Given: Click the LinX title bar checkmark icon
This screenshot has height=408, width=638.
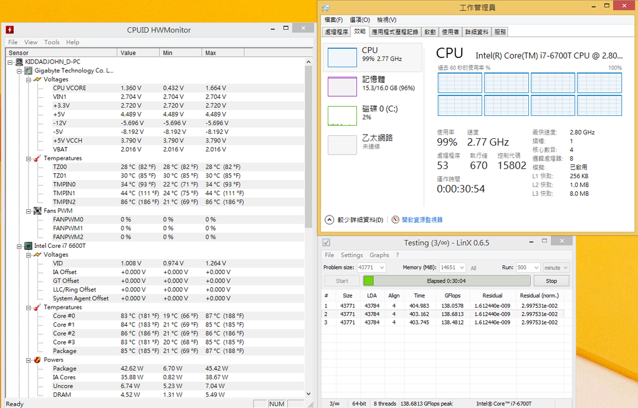Looking at the screenshot, I should point(326,242).
